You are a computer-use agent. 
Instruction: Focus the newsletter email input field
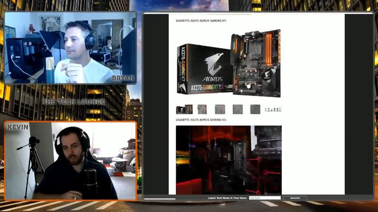[265, 198]
